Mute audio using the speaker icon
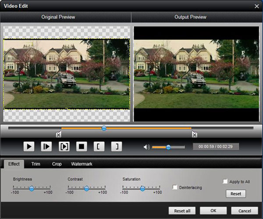 [x=146, y=147]
